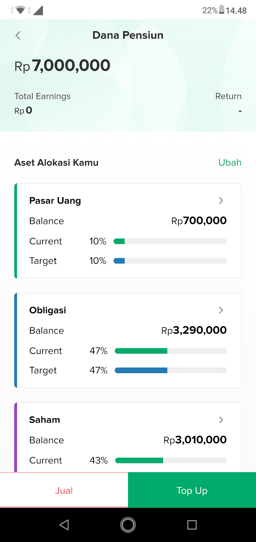This screenshot has width=256, height=542.
Task: Tap the Jual button
Action: (x=64, y=490)
